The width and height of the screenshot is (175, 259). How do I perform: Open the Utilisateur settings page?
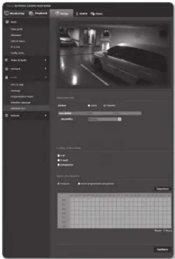pyautogui.click(x=16, y=35)
